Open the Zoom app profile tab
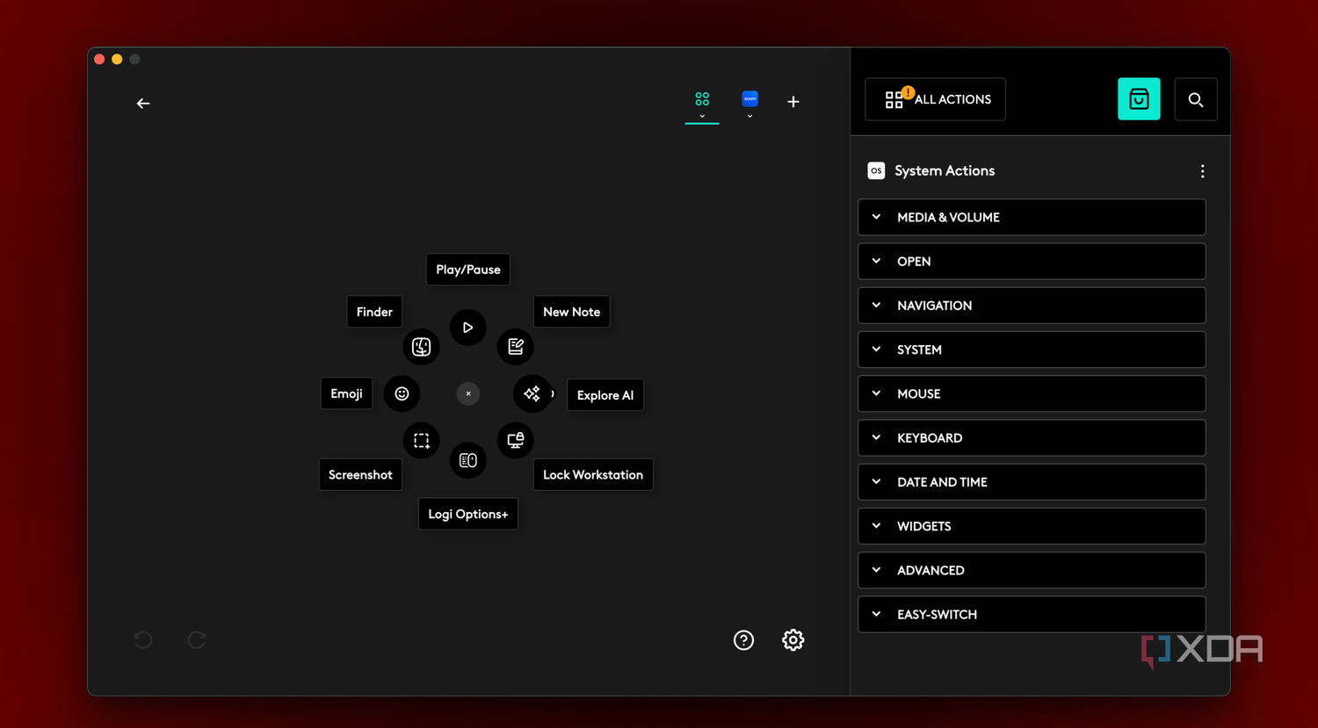 coord(750,98)
